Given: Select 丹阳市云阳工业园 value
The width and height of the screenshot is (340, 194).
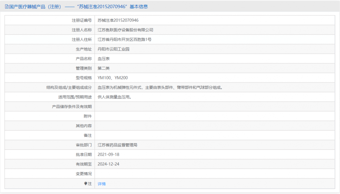Looking at the screenshot, I should click(x=114, y=49).
